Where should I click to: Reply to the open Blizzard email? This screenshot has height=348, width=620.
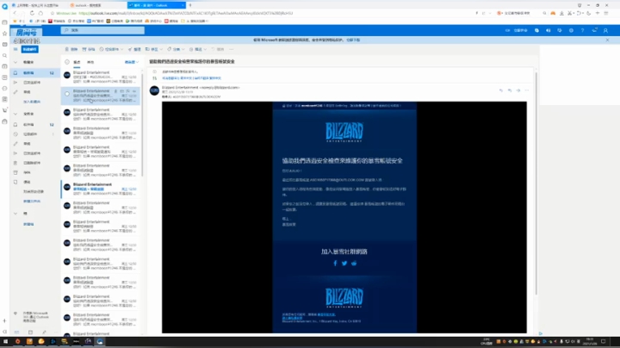[x=501, y=90]
